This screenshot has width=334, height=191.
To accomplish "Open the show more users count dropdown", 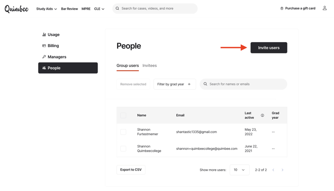I will (239, 170).
